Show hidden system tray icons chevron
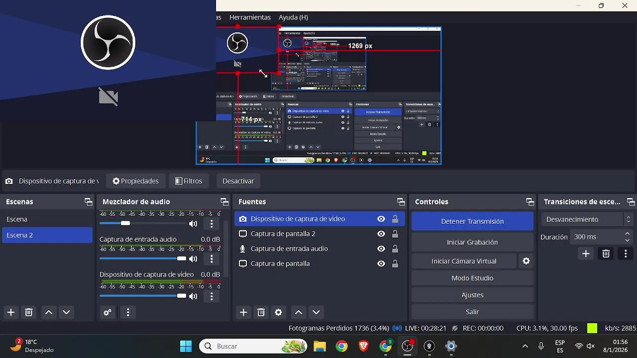Viewport: 637px width, 358px height. point(525,346)
